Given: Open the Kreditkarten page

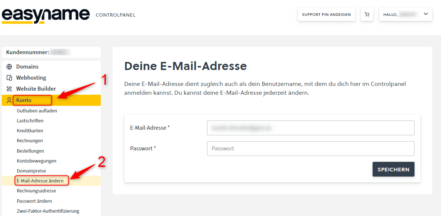Looking at the screenshot, I should 30,130.
